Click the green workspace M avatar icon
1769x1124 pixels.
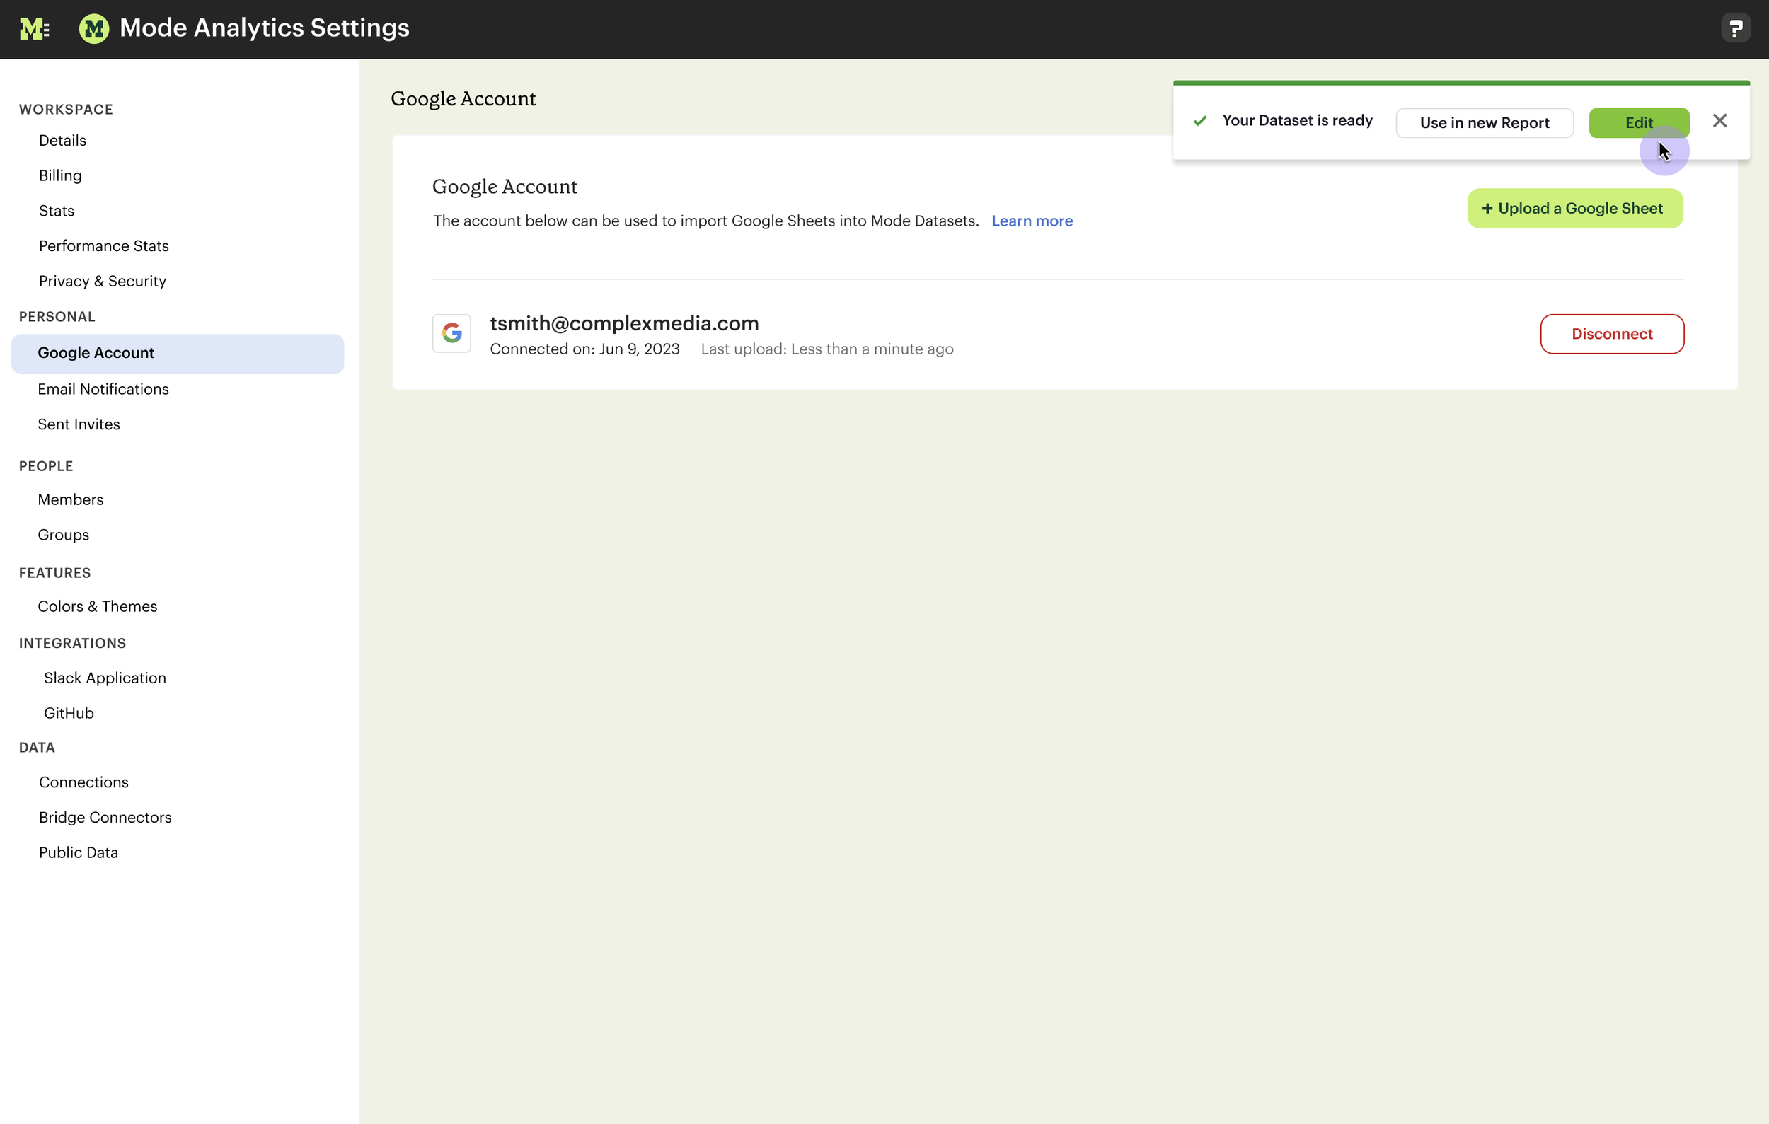[x=94, y=28]
